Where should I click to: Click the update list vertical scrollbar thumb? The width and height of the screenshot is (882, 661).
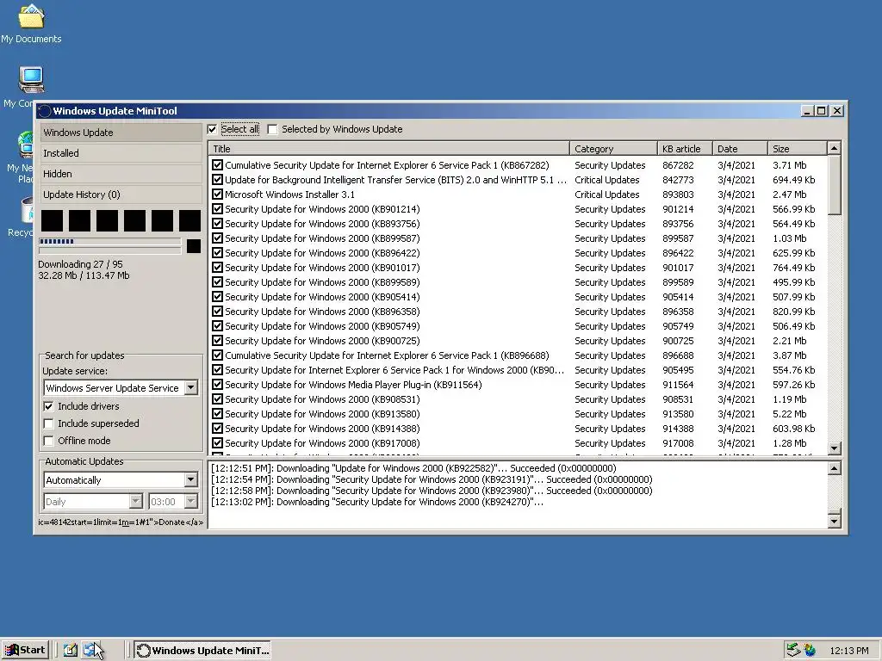click(x=834, y=185)
